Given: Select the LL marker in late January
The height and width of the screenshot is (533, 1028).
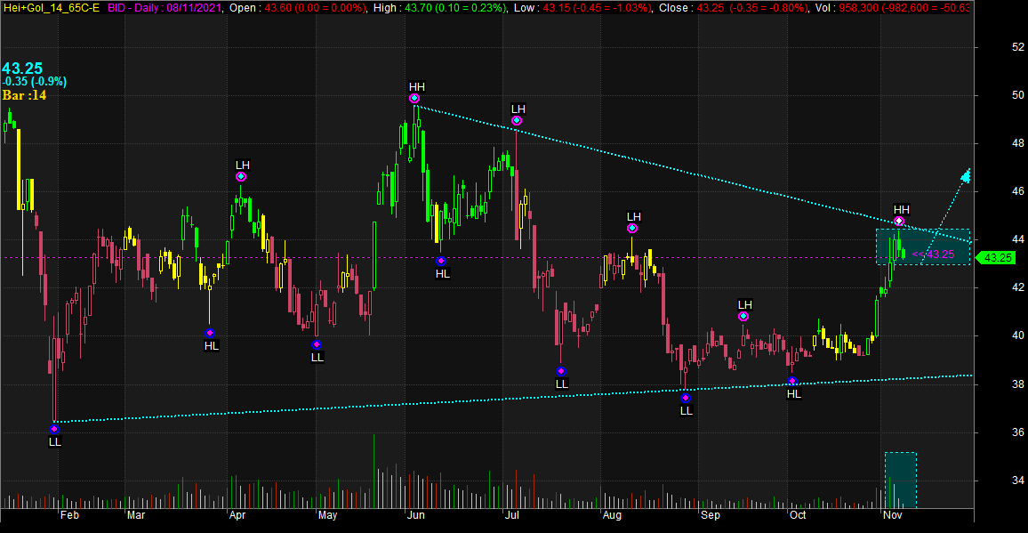Looking at the screenshot, I should [54, 429].
